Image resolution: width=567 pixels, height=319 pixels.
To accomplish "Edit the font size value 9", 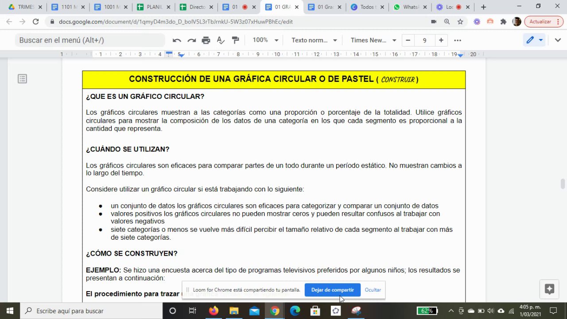I will [x=424, y=40].
